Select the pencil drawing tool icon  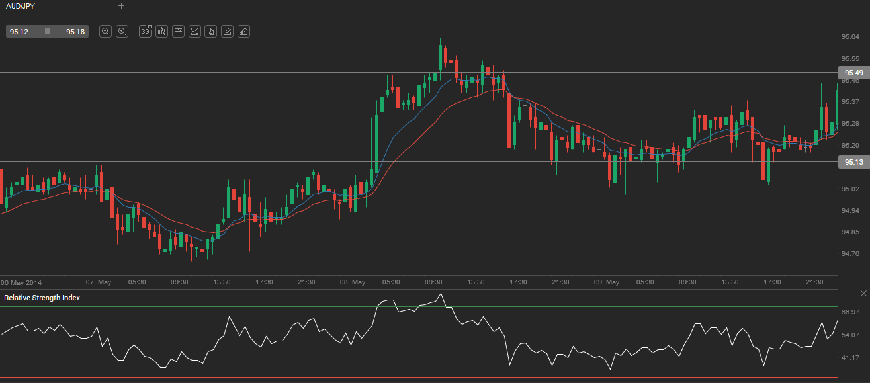(x=227, y=31)
